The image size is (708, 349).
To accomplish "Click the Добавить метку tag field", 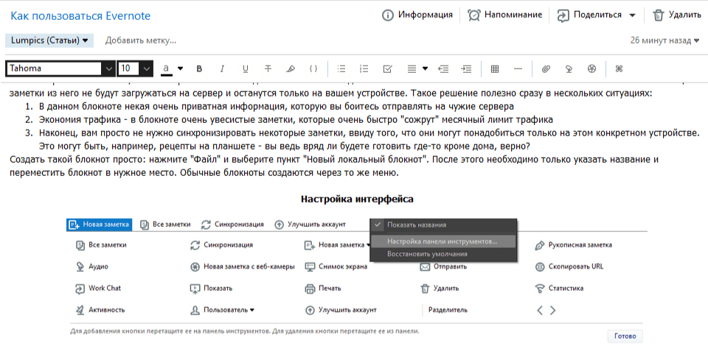I will coord(141,40).
